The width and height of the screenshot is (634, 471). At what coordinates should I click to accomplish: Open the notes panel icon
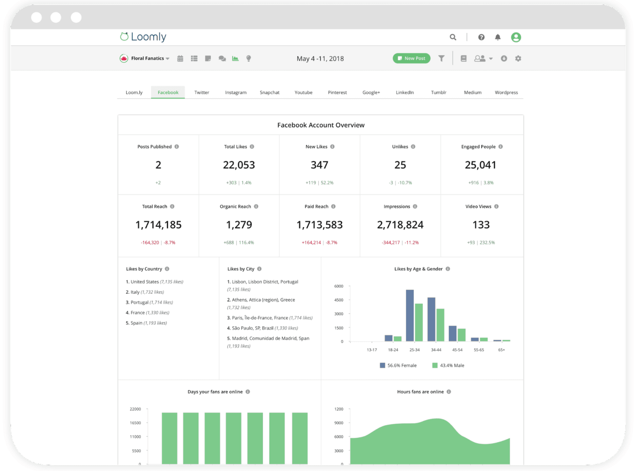pos(208,58)
